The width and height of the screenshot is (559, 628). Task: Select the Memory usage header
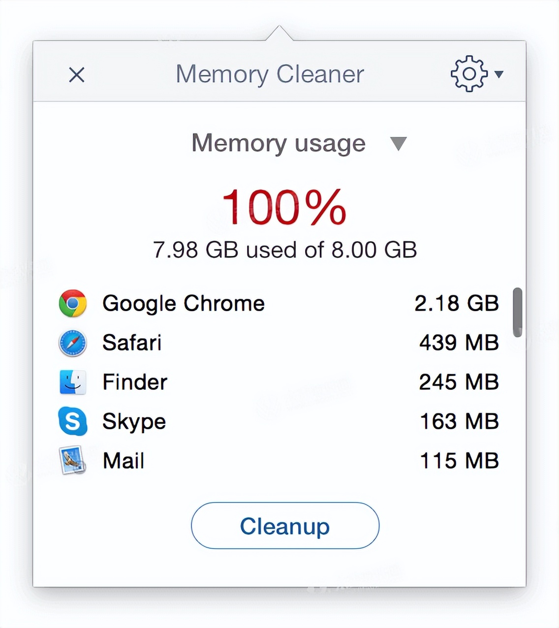pyautogui.click(x=278, y=143)
